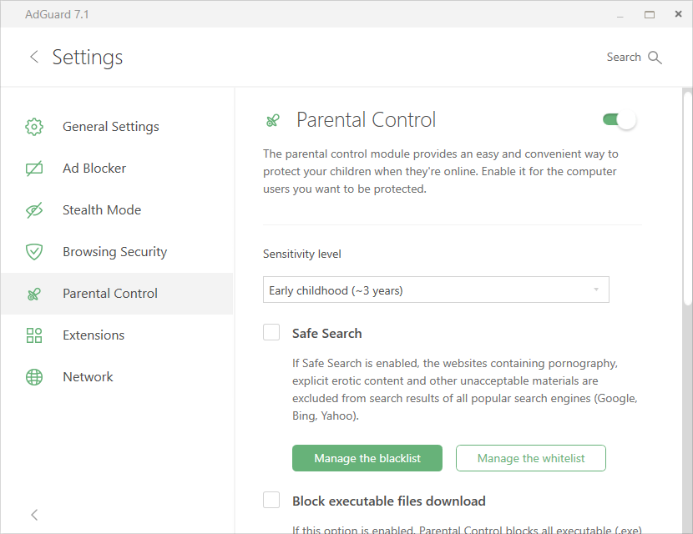Click the Stealth Mode crossed-eye icon
693x534 pixels.
tap(34, 210)
